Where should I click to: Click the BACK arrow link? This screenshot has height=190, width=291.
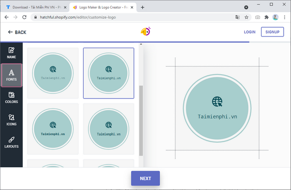click(17, 32)
